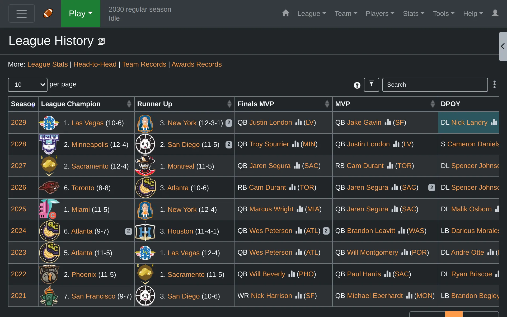Click the Atlanta team logo icon 2024

[49, 231]
